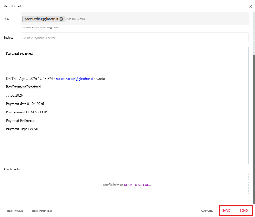The height and width of the screenshot is (217, 255).
Task: Save the email draft with SAVE
Action: point(226,211)
